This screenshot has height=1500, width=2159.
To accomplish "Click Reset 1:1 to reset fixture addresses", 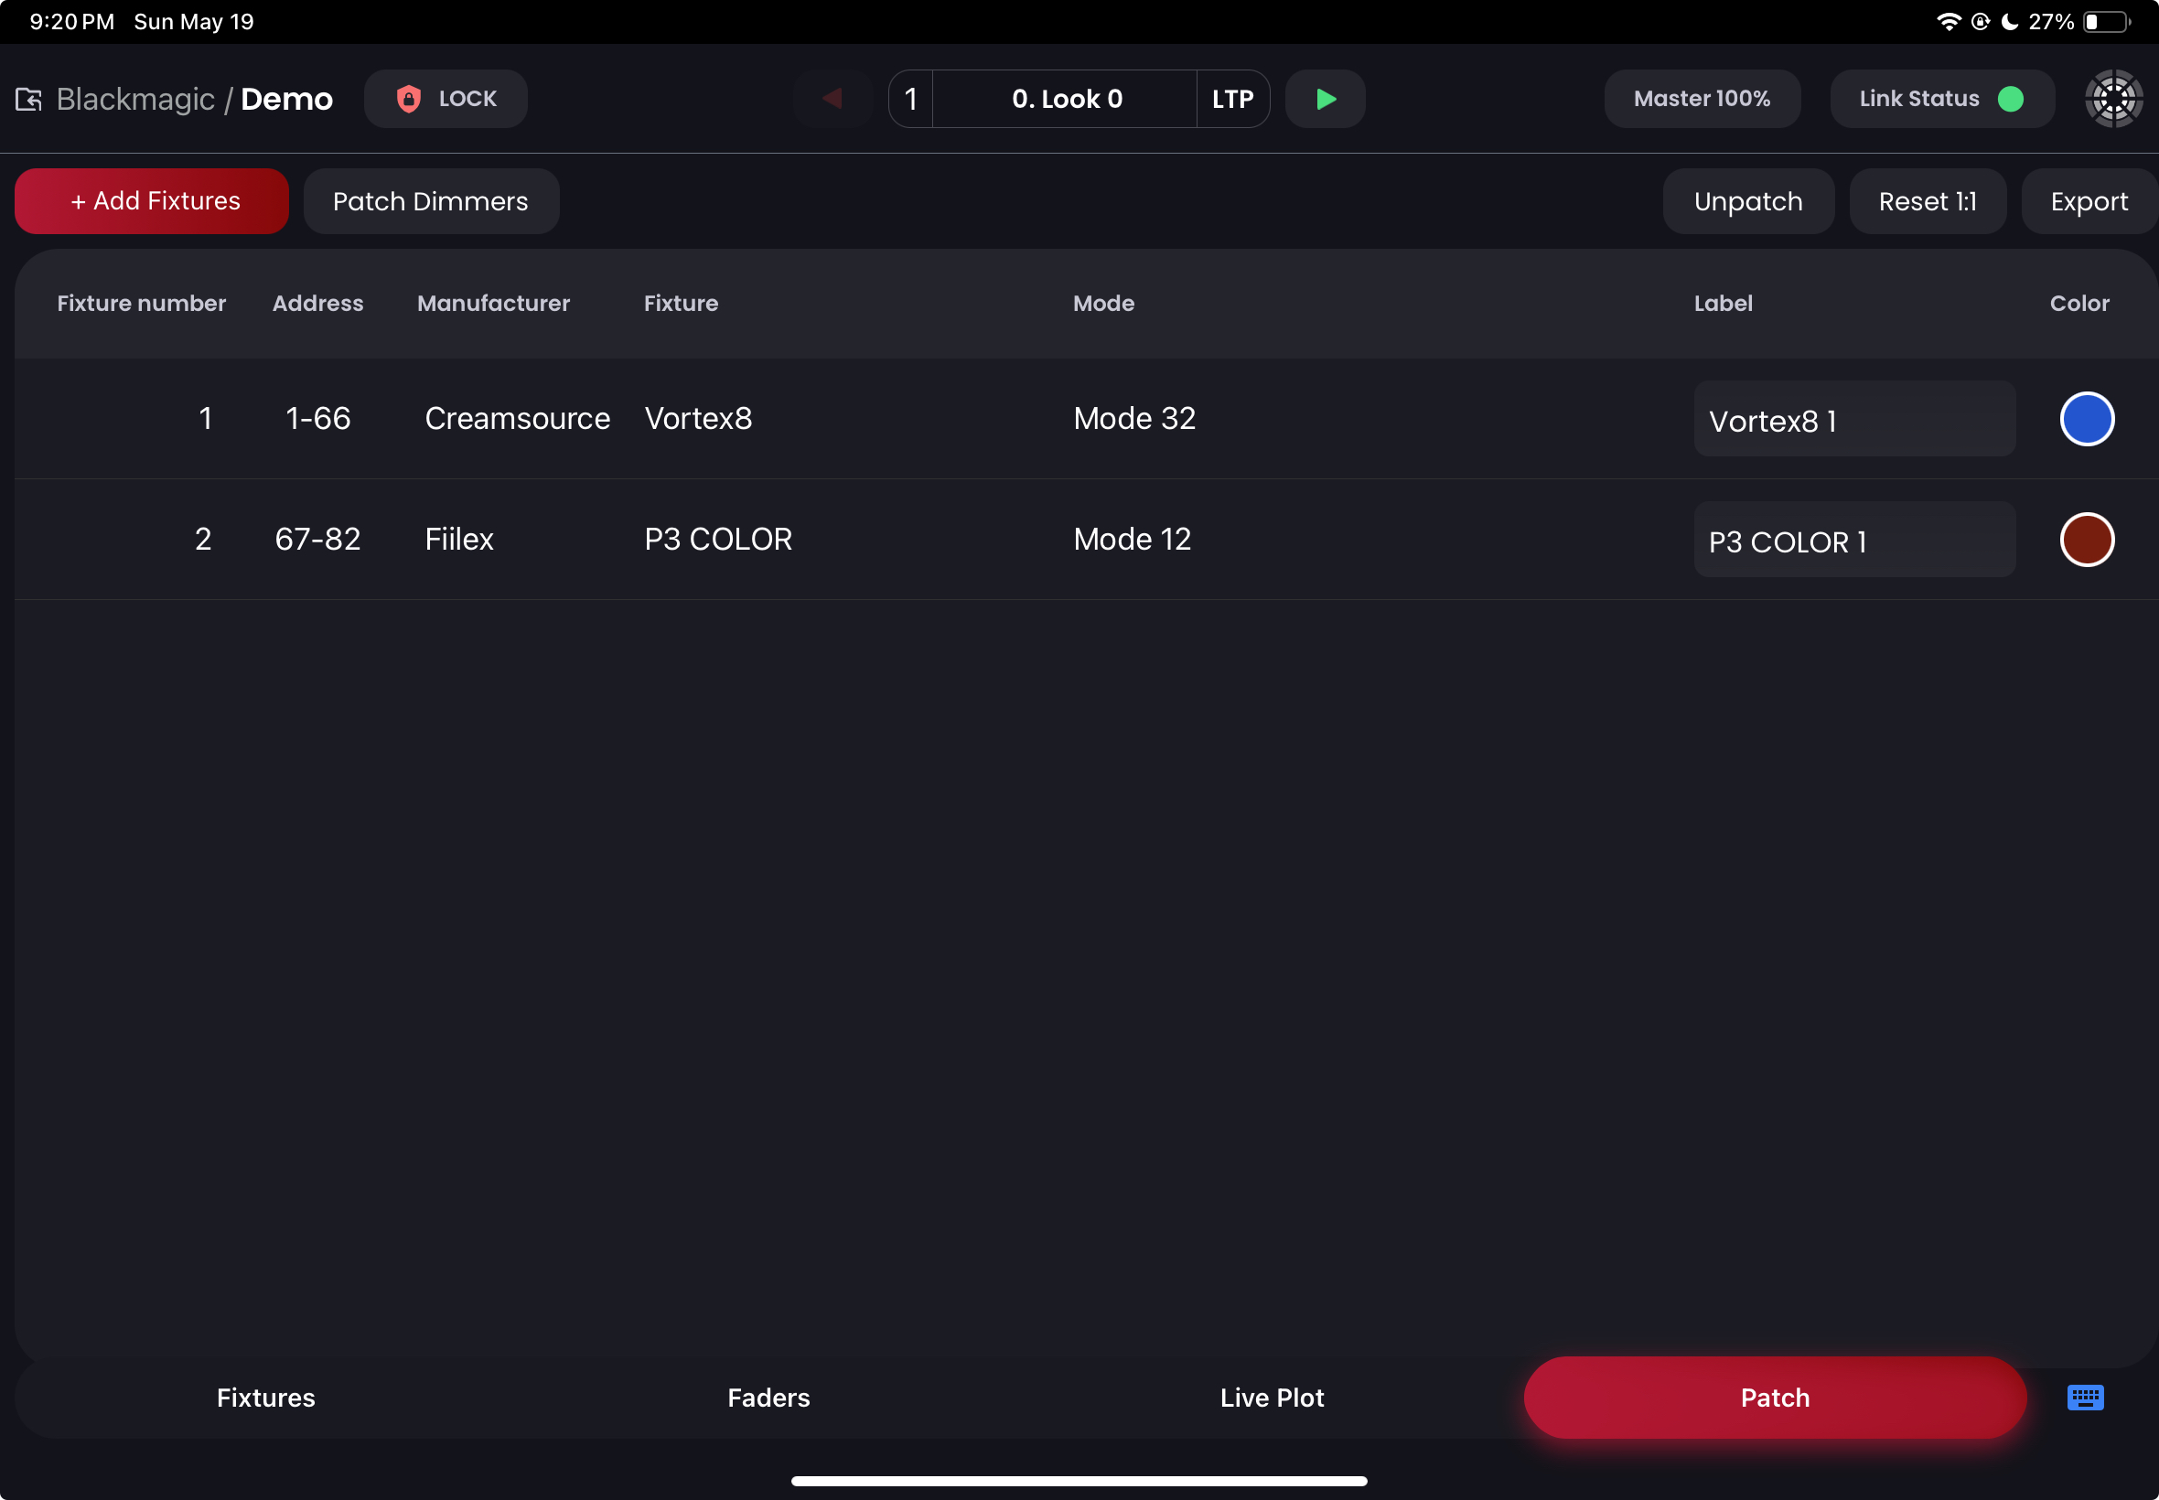I will [x=1928, y=200].
